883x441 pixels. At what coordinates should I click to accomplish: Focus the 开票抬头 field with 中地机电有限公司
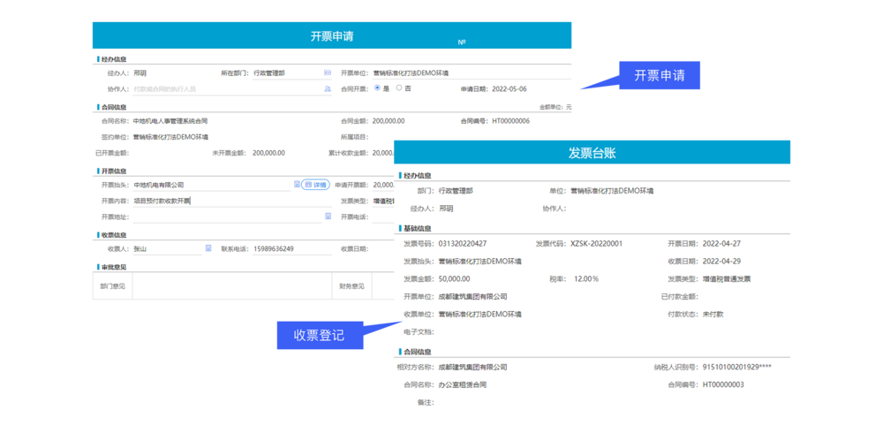tap(211, 185)
